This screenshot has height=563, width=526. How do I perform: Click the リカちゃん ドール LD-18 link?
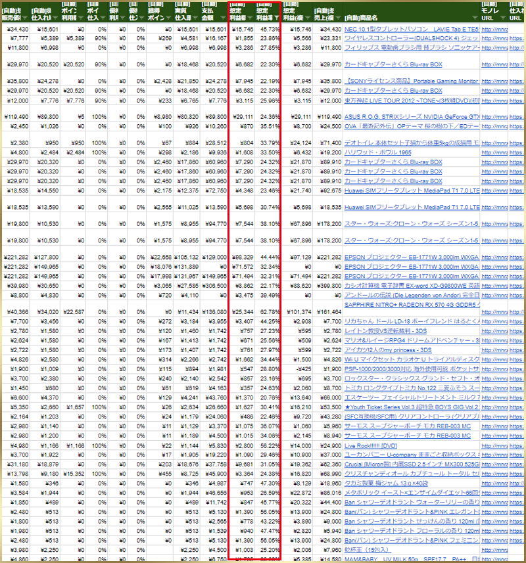pos(412,321)
